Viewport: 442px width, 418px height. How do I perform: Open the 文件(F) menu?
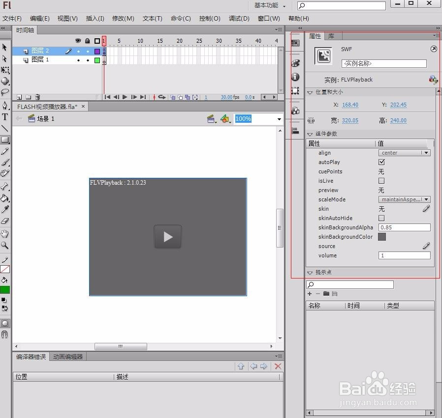(x=12, y=19)
